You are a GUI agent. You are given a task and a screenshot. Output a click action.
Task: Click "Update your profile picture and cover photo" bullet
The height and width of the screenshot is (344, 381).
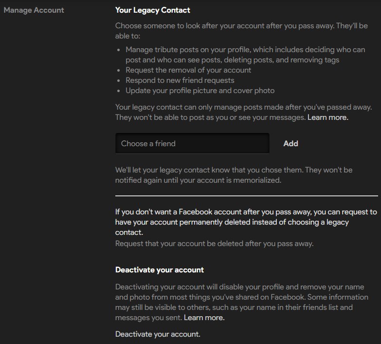point(200,91)
